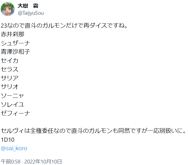Select the word ガルモン in first line
Image resolution: width=188 pixels, height=165 pixels.
(54, 26)
